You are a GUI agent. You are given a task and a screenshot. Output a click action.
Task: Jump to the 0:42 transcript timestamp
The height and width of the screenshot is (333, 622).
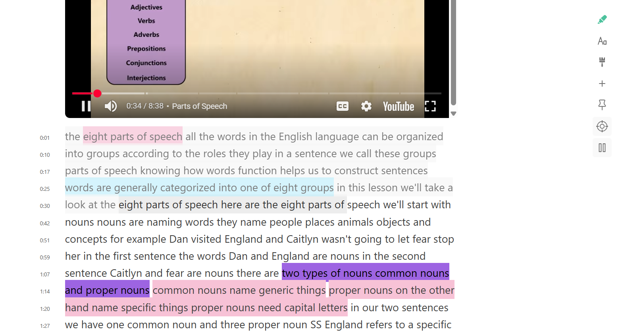pos(44,223)
